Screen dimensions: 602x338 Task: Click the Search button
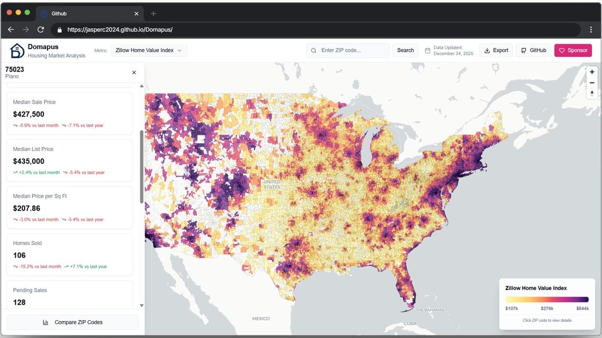coord(405,51)
